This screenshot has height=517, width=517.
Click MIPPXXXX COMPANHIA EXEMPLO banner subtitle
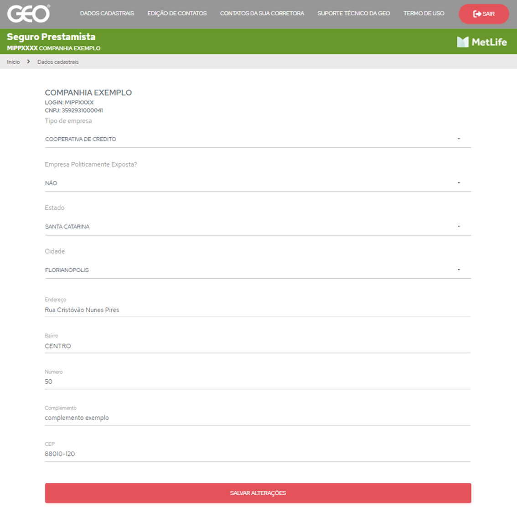tap(54, 48)
